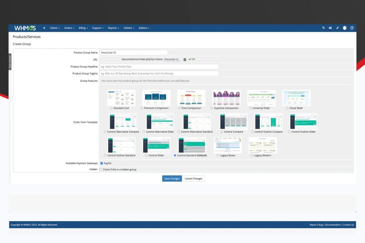Image resolution: width=365 pixels, height=243 pixels.
Task: Select Cloud Slider template radio
Action: [x=287, y=108]
